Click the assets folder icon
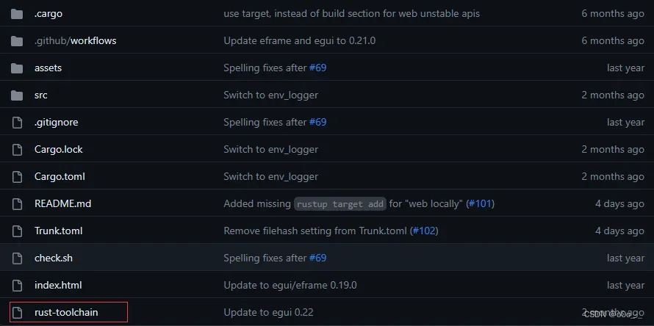 (x=18, y=68)
